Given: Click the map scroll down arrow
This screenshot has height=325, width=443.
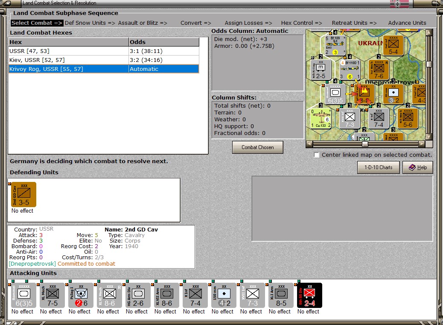Looking at the screenshot, I should (429, 137).
